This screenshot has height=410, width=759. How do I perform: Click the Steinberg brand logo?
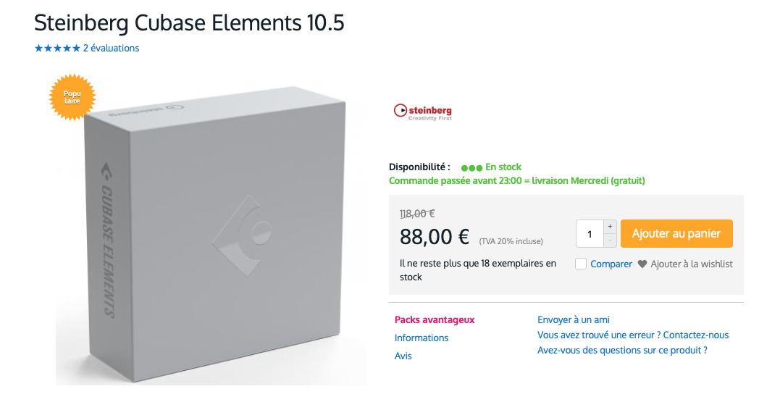tap(422, 112)
